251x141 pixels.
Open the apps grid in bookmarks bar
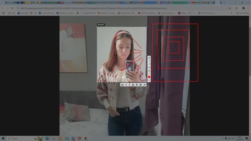pos(4,13)
